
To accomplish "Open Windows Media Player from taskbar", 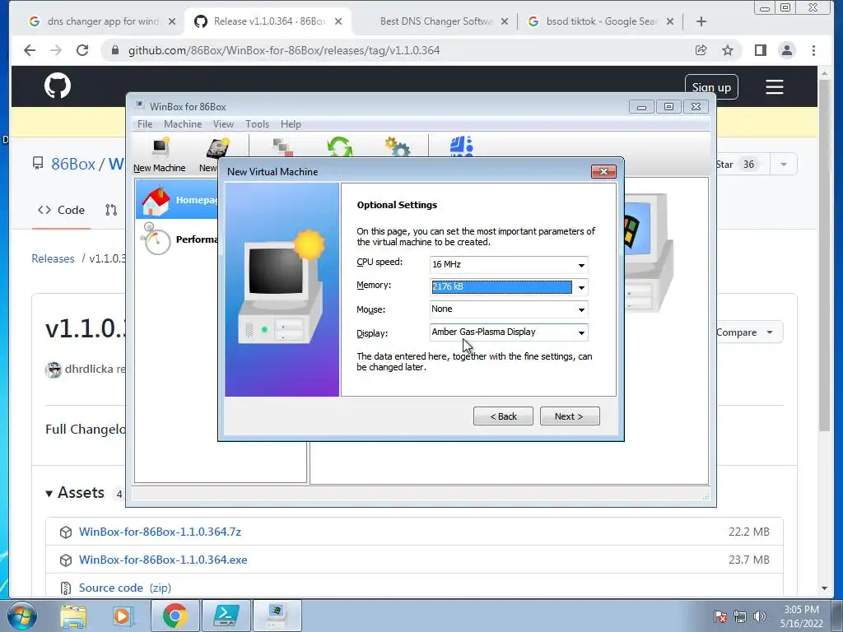I will [122, 616].
